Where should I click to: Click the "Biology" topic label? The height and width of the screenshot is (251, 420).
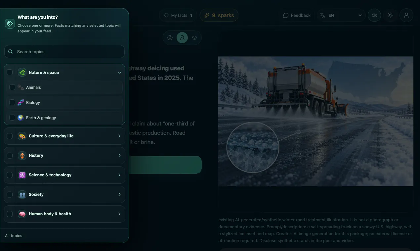tap(33, 103)
